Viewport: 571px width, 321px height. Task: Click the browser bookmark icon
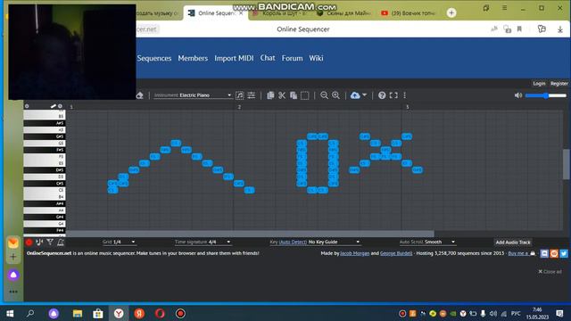point(519,29)
